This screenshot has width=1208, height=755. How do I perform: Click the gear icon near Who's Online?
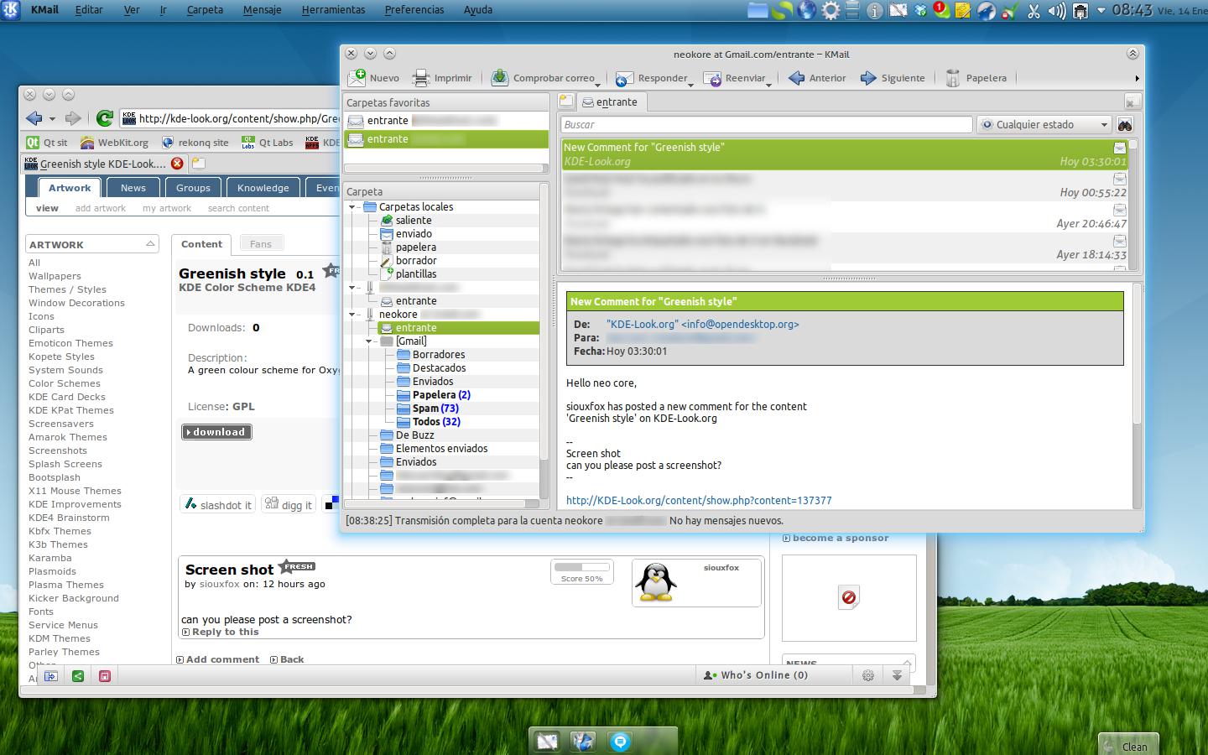(x=868, y=675)
